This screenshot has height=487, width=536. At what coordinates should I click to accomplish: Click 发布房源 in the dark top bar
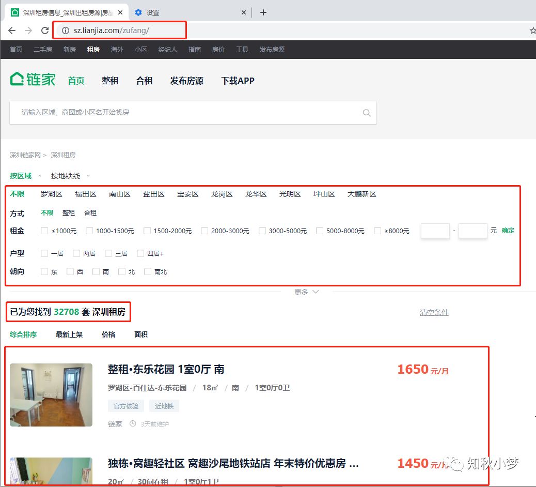272,50
